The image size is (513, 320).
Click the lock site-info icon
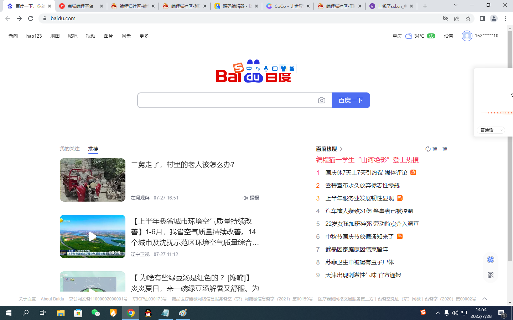[x=45, y=18]
